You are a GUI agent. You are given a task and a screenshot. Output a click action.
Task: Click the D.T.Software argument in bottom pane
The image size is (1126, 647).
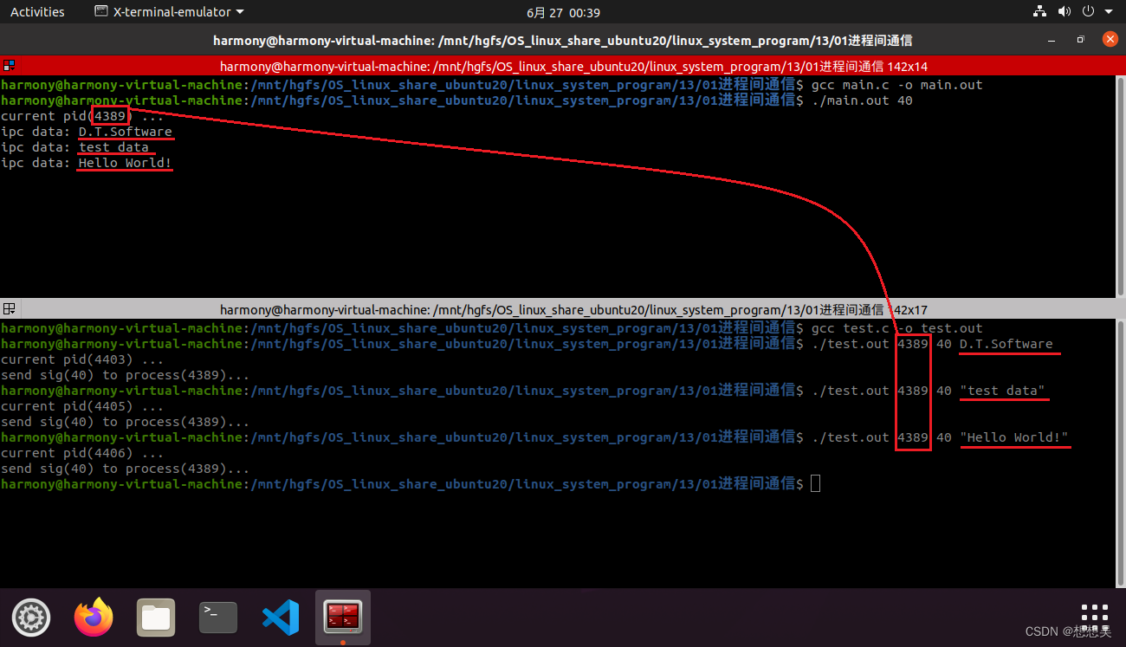coord(1006,344)
